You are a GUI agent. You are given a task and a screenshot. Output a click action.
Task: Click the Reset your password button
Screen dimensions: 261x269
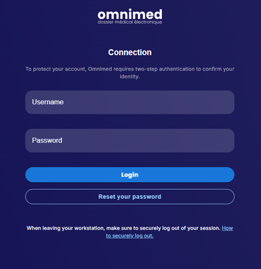[x=130, y=197]
